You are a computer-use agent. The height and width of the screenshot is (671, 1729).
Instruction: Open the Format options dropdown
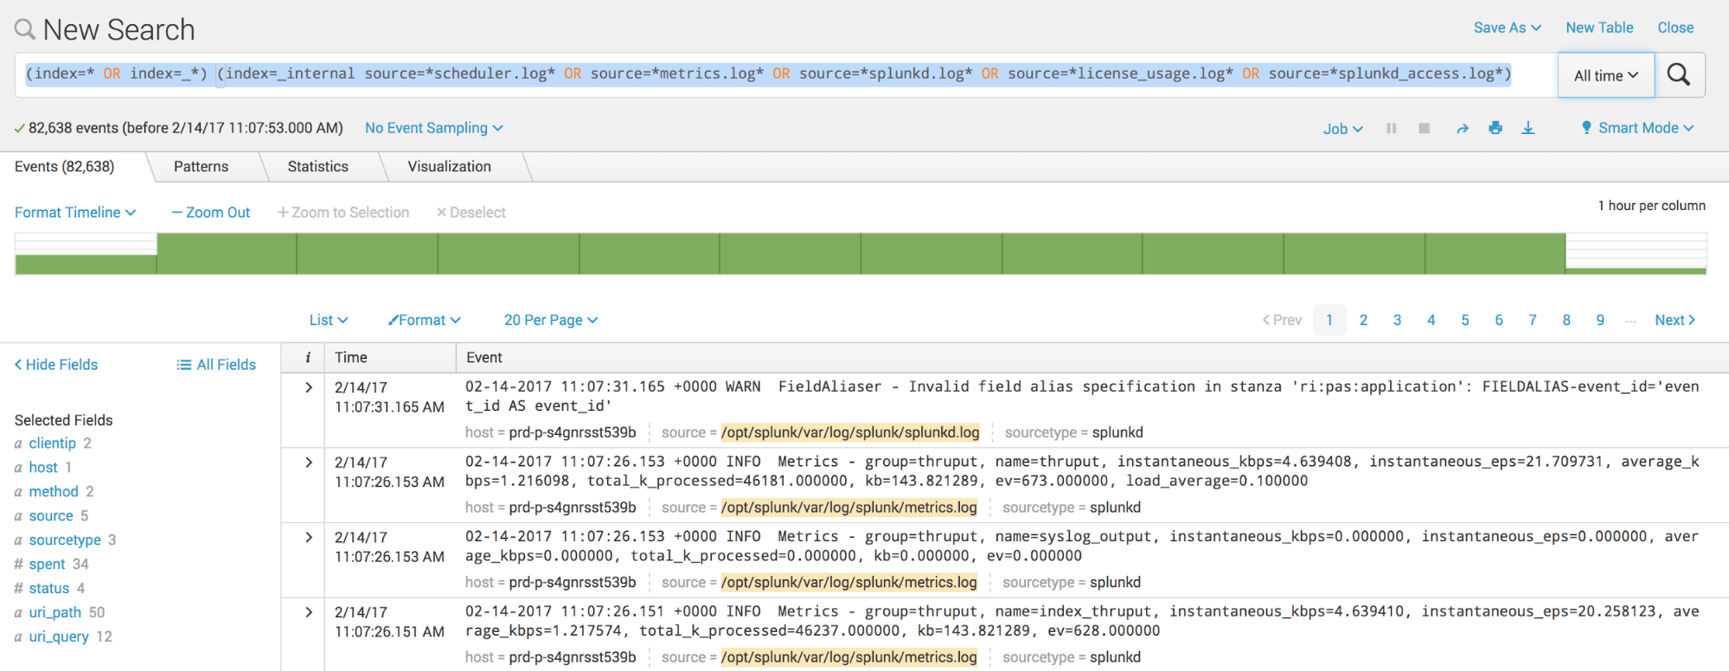(424, 320)
